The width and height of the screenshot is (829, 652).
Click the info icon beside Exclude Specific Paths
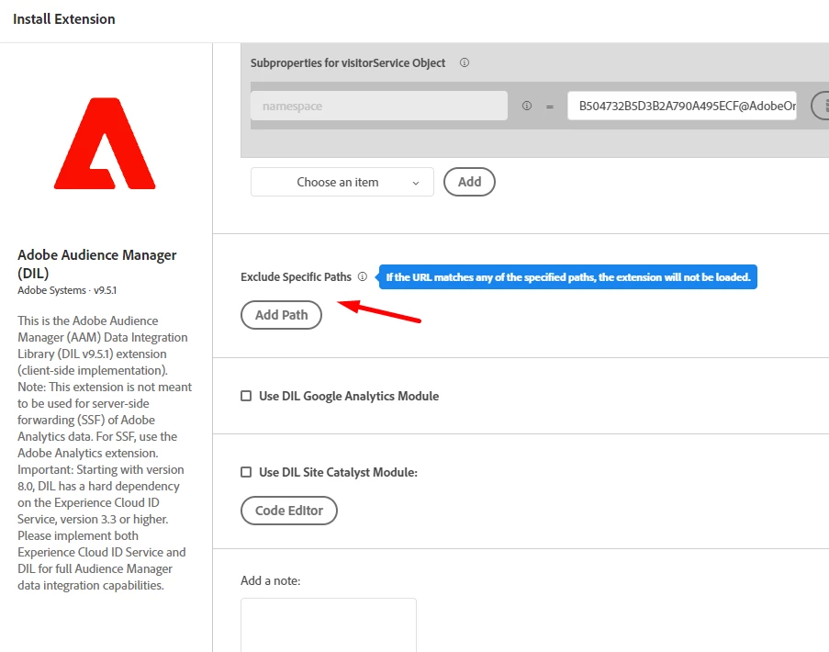[362, 276]
